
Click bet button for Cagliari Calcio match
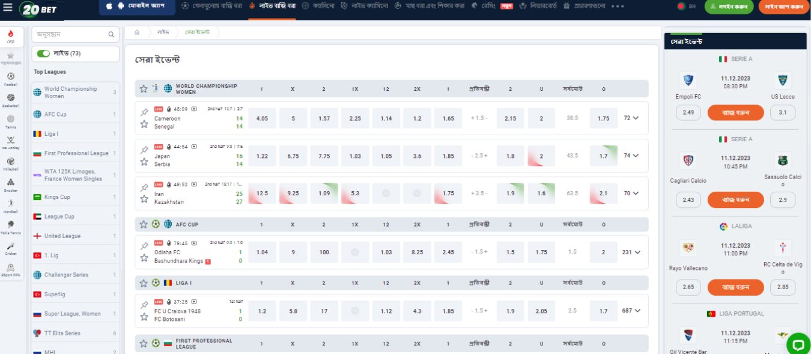[x=735, y=200]
